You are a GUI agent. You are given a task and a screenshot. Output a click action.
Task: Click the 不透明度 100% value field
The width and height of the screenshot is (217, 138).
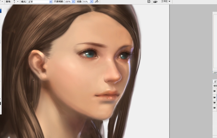click(x=68, y=2)
